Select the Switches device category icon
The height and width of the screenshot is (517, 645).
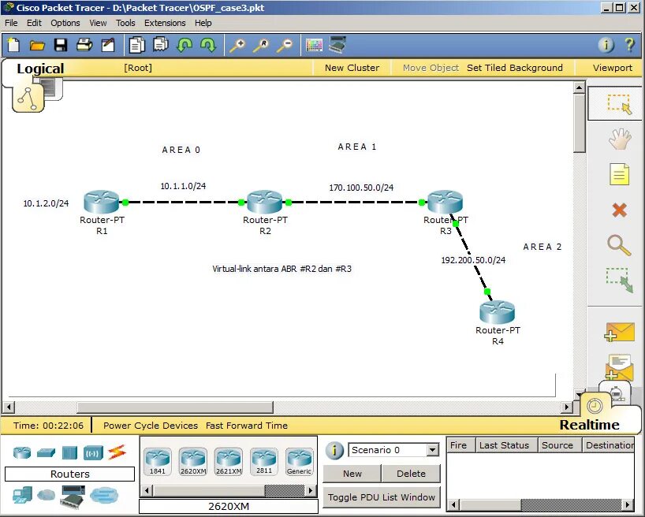46,453
